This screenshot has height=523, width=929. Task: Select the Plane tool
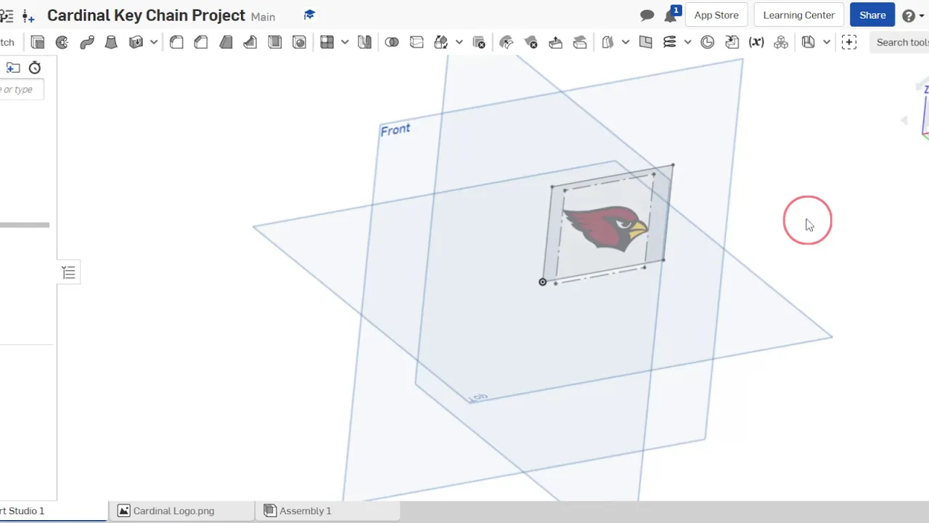point(646,42)
